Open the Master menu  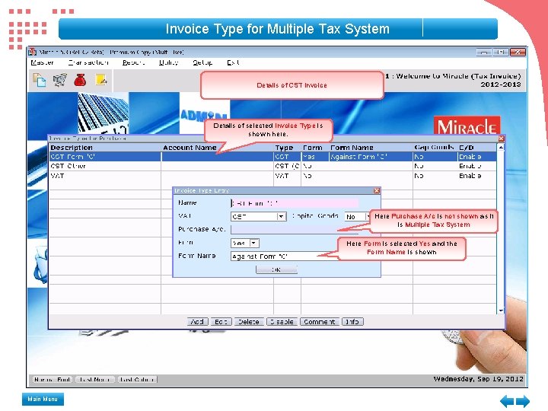42,62
